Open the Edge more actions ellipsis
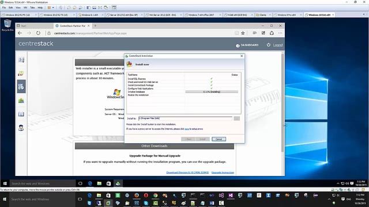369x207 pixels. [x=280, y=33]
